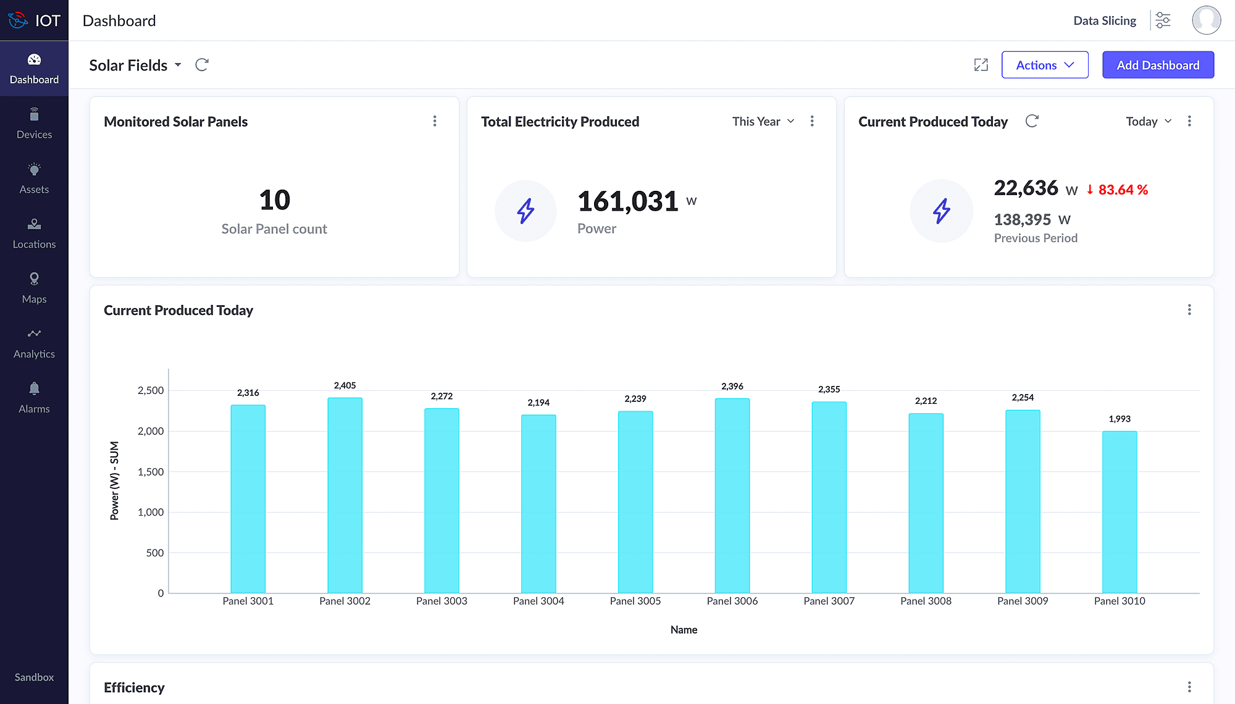Click the expand to fullscreen icon
Screen dimensions: 1235x704
coord(981,65)
